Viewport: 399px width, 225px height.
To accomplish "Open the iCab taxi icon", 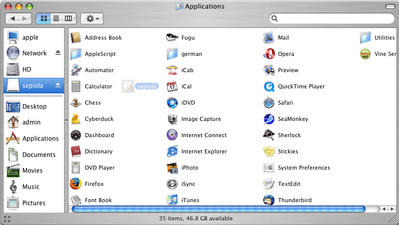I will (172, 70).
